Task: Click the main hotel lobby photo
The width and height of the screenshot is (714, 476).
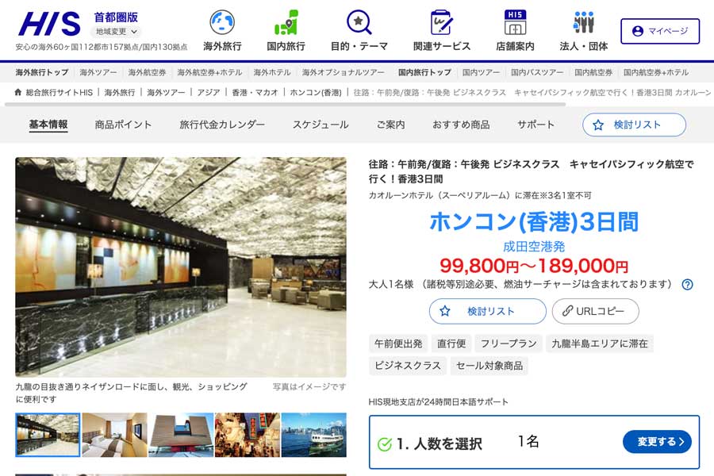Action: [x=181, y=267]
